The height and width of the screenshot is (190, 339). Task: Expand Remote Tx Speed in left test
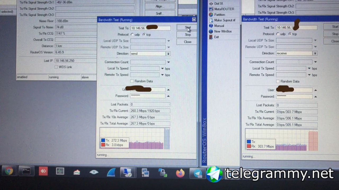pos(163,75)
